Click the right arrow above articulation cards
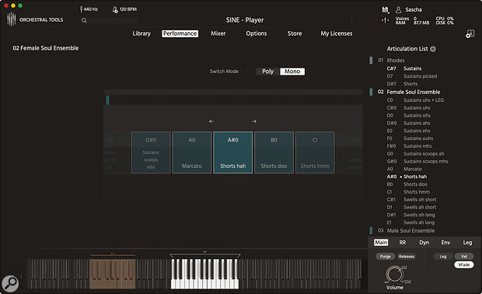 click(x=254, y=121)
